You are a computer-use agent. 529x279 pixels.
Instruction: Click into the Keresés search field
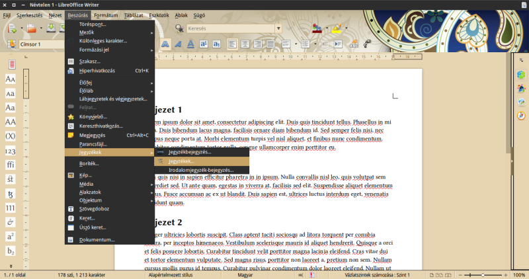[231, 28]
